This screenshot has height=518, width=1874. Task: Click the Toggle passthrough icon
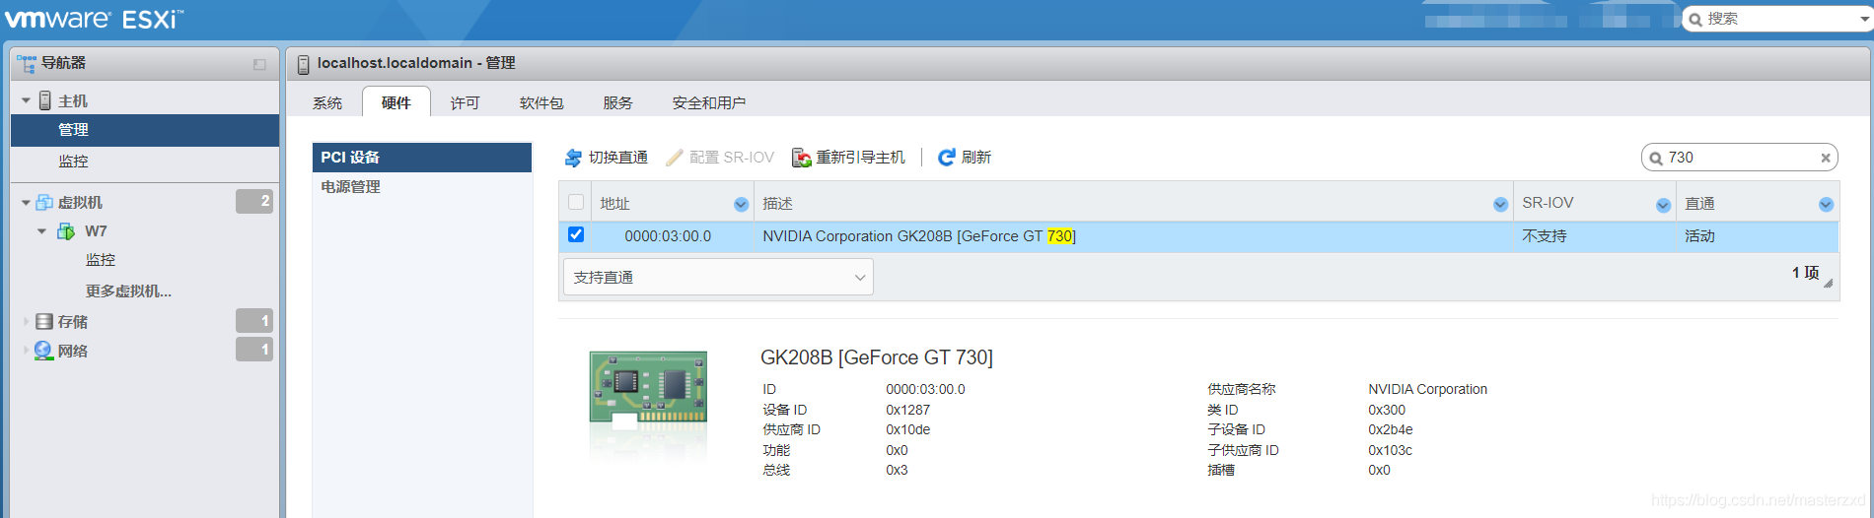573,158
